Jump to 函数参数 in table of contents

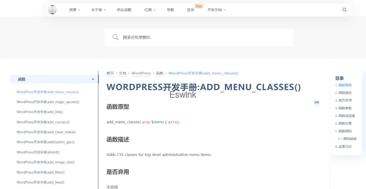pos(345,108)
